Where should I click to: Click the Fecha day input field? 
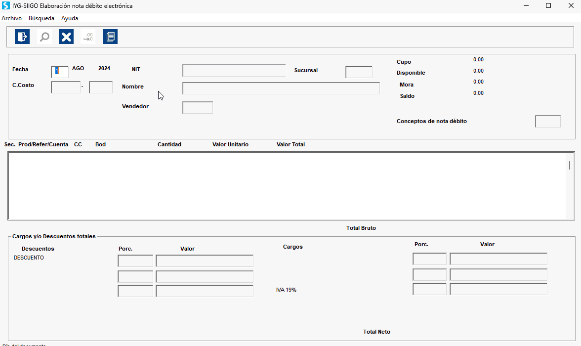60,72
